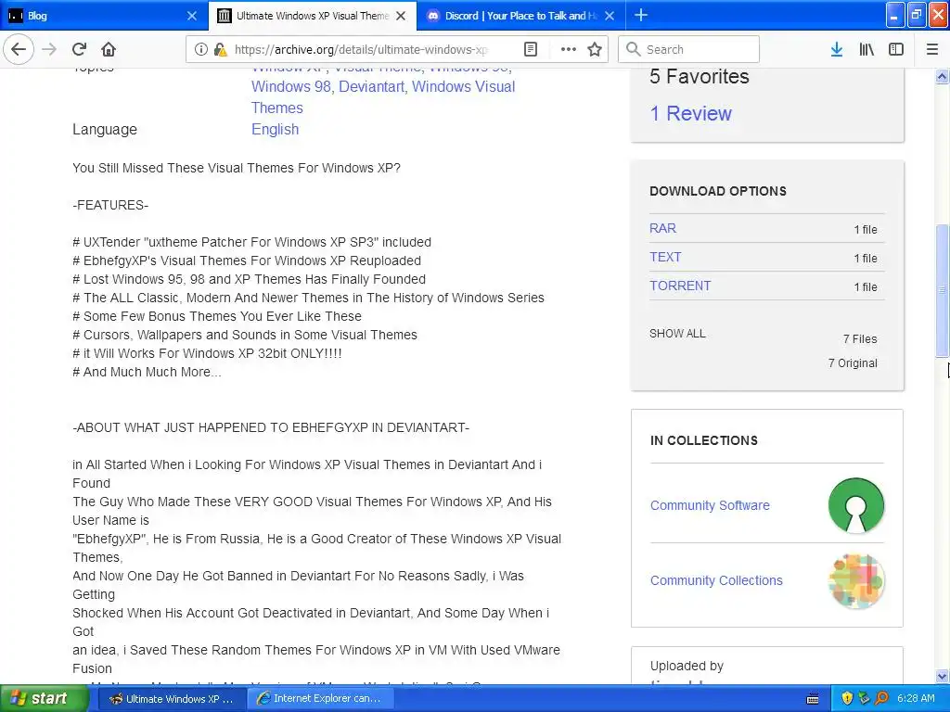This screenshot has height=712, width=950.
Task: Open the Firefox hamburger menu
Action: click(931, 49)
